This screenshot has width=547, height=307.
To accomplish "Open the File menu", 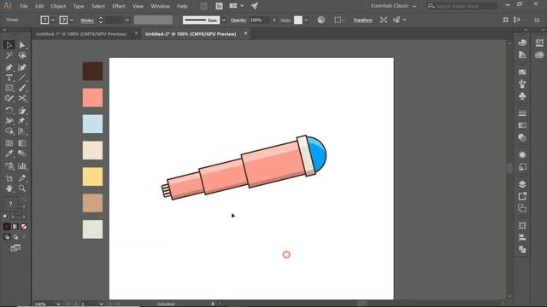I will click(x=24, y=6).
